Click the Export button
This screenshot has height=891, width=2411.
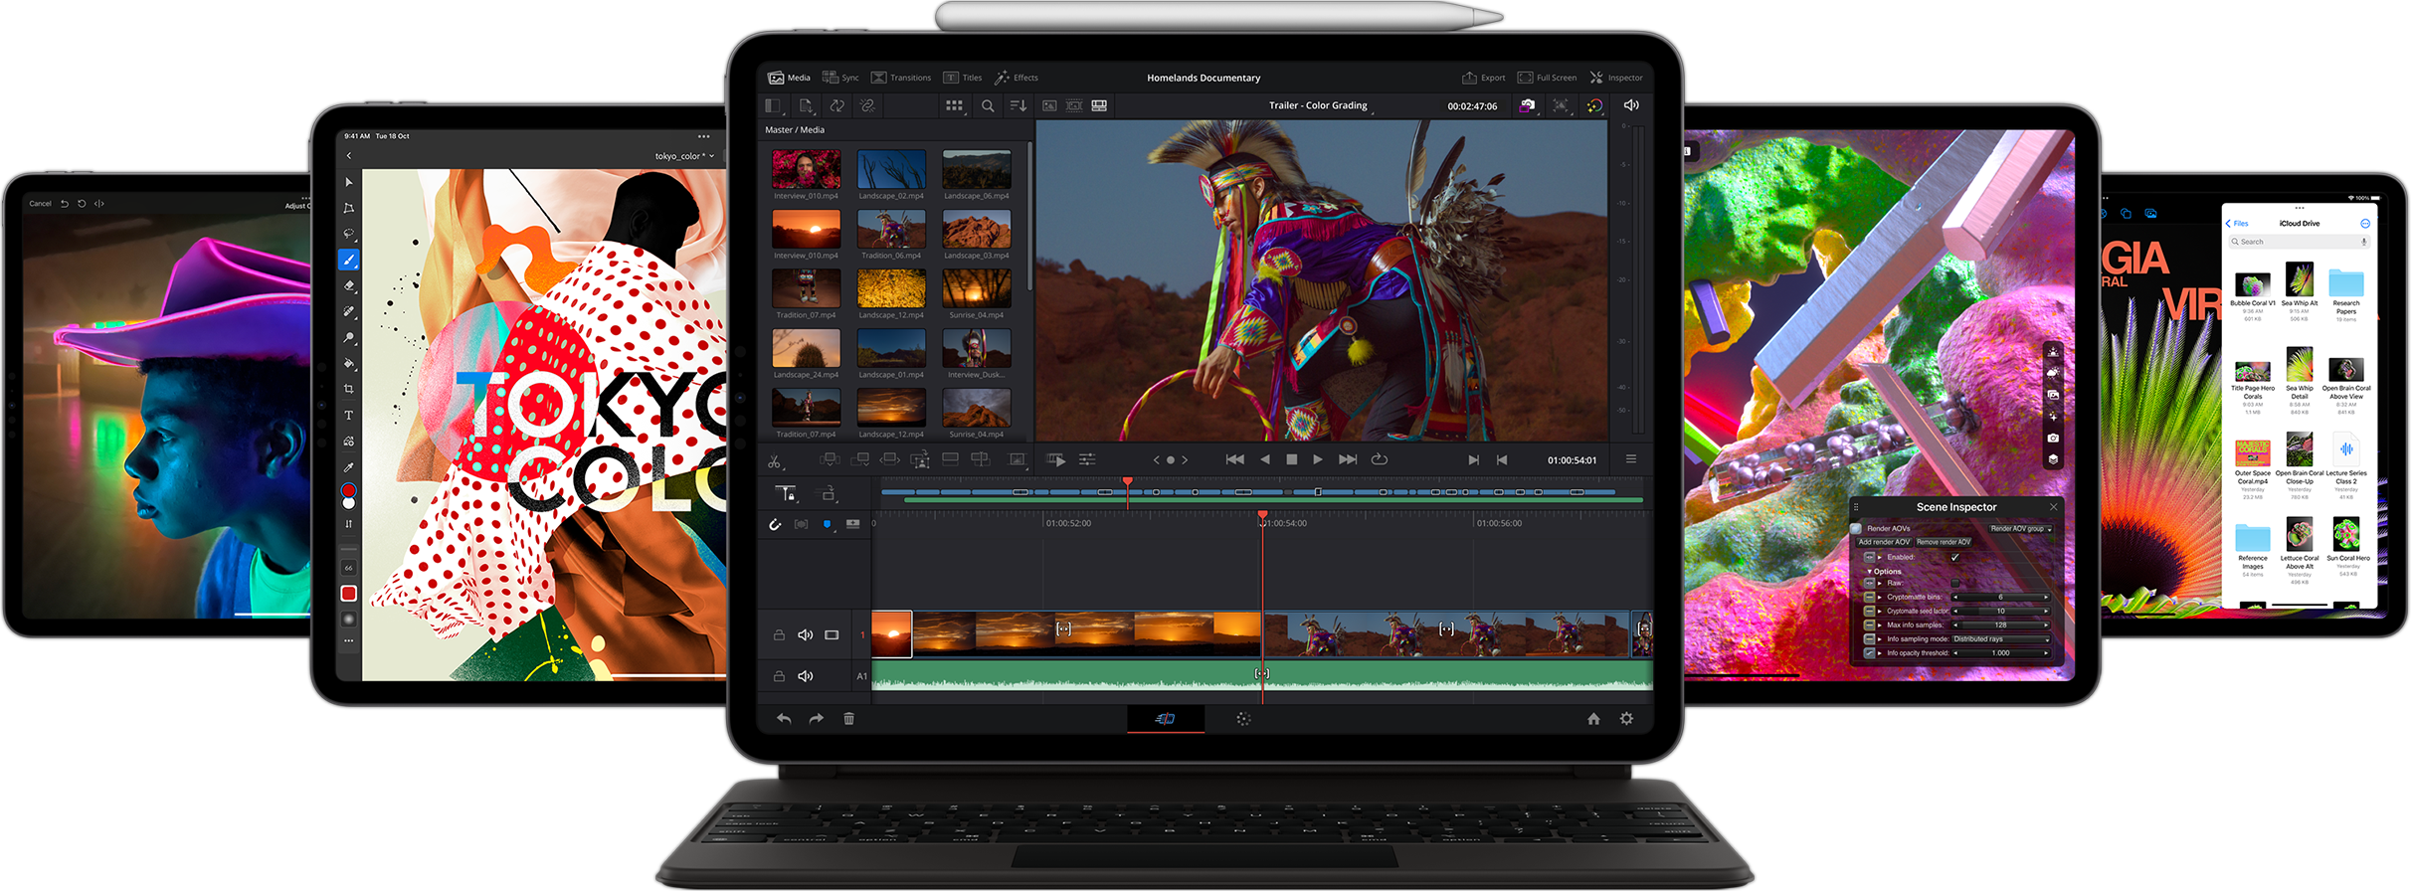point(1483,78)
